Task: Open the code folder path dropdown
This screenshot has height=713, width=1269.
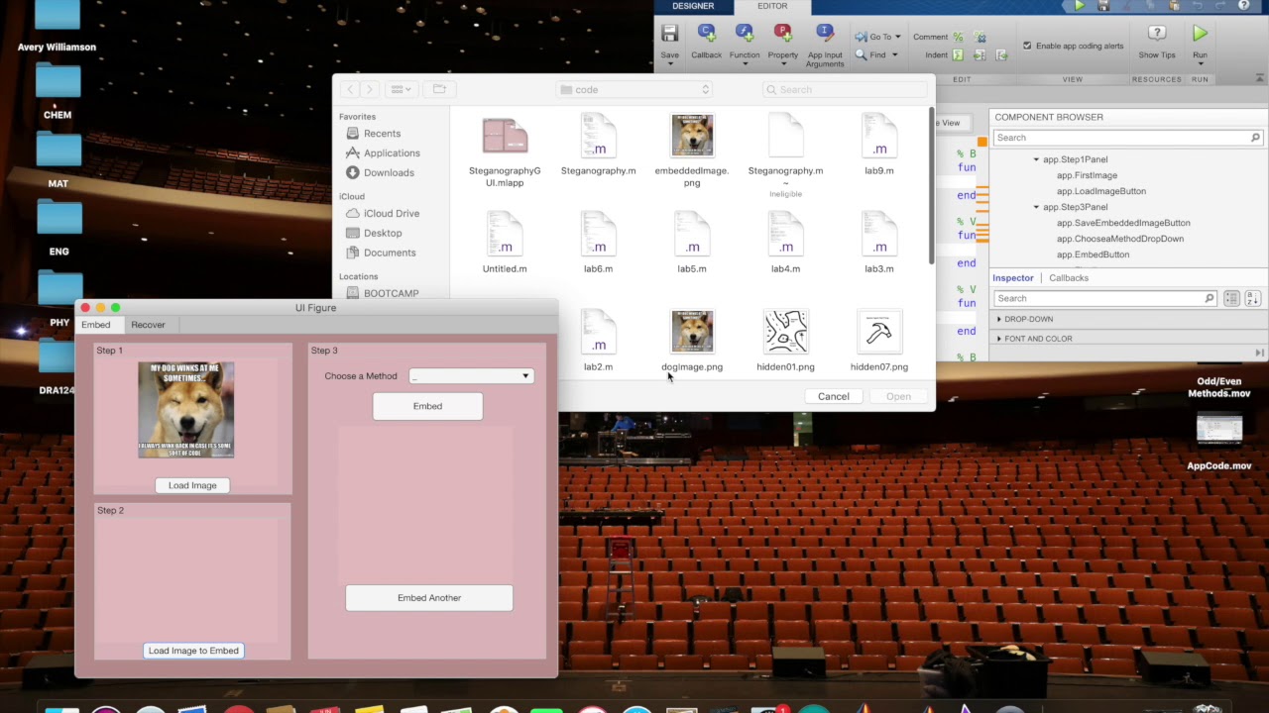Action: [634, 89]
